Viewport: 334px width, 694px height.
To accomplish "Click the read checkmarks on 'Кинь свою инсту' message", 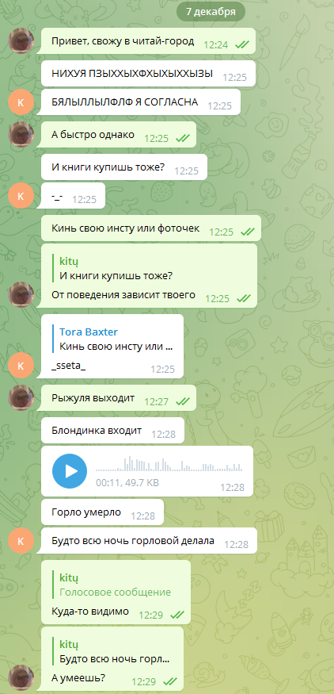I will pos(248,232).
